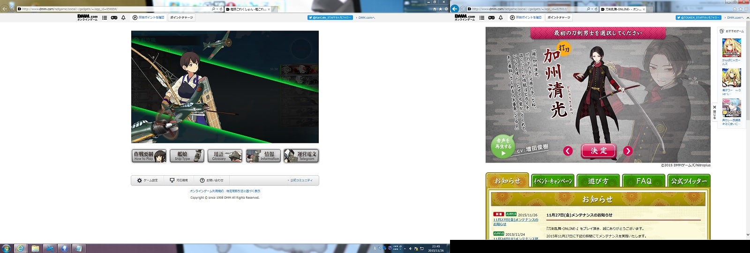Close the おすすめゲーム sidebar
This screenshot has height=253, width=750.
click(x=714, y=112)
